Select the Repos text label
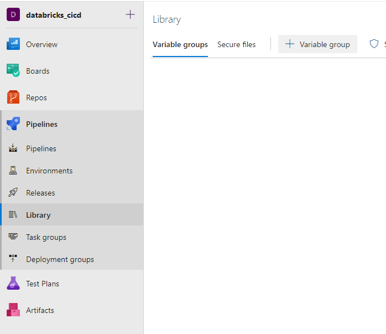386x334 pixels. [x=36, y=97]
